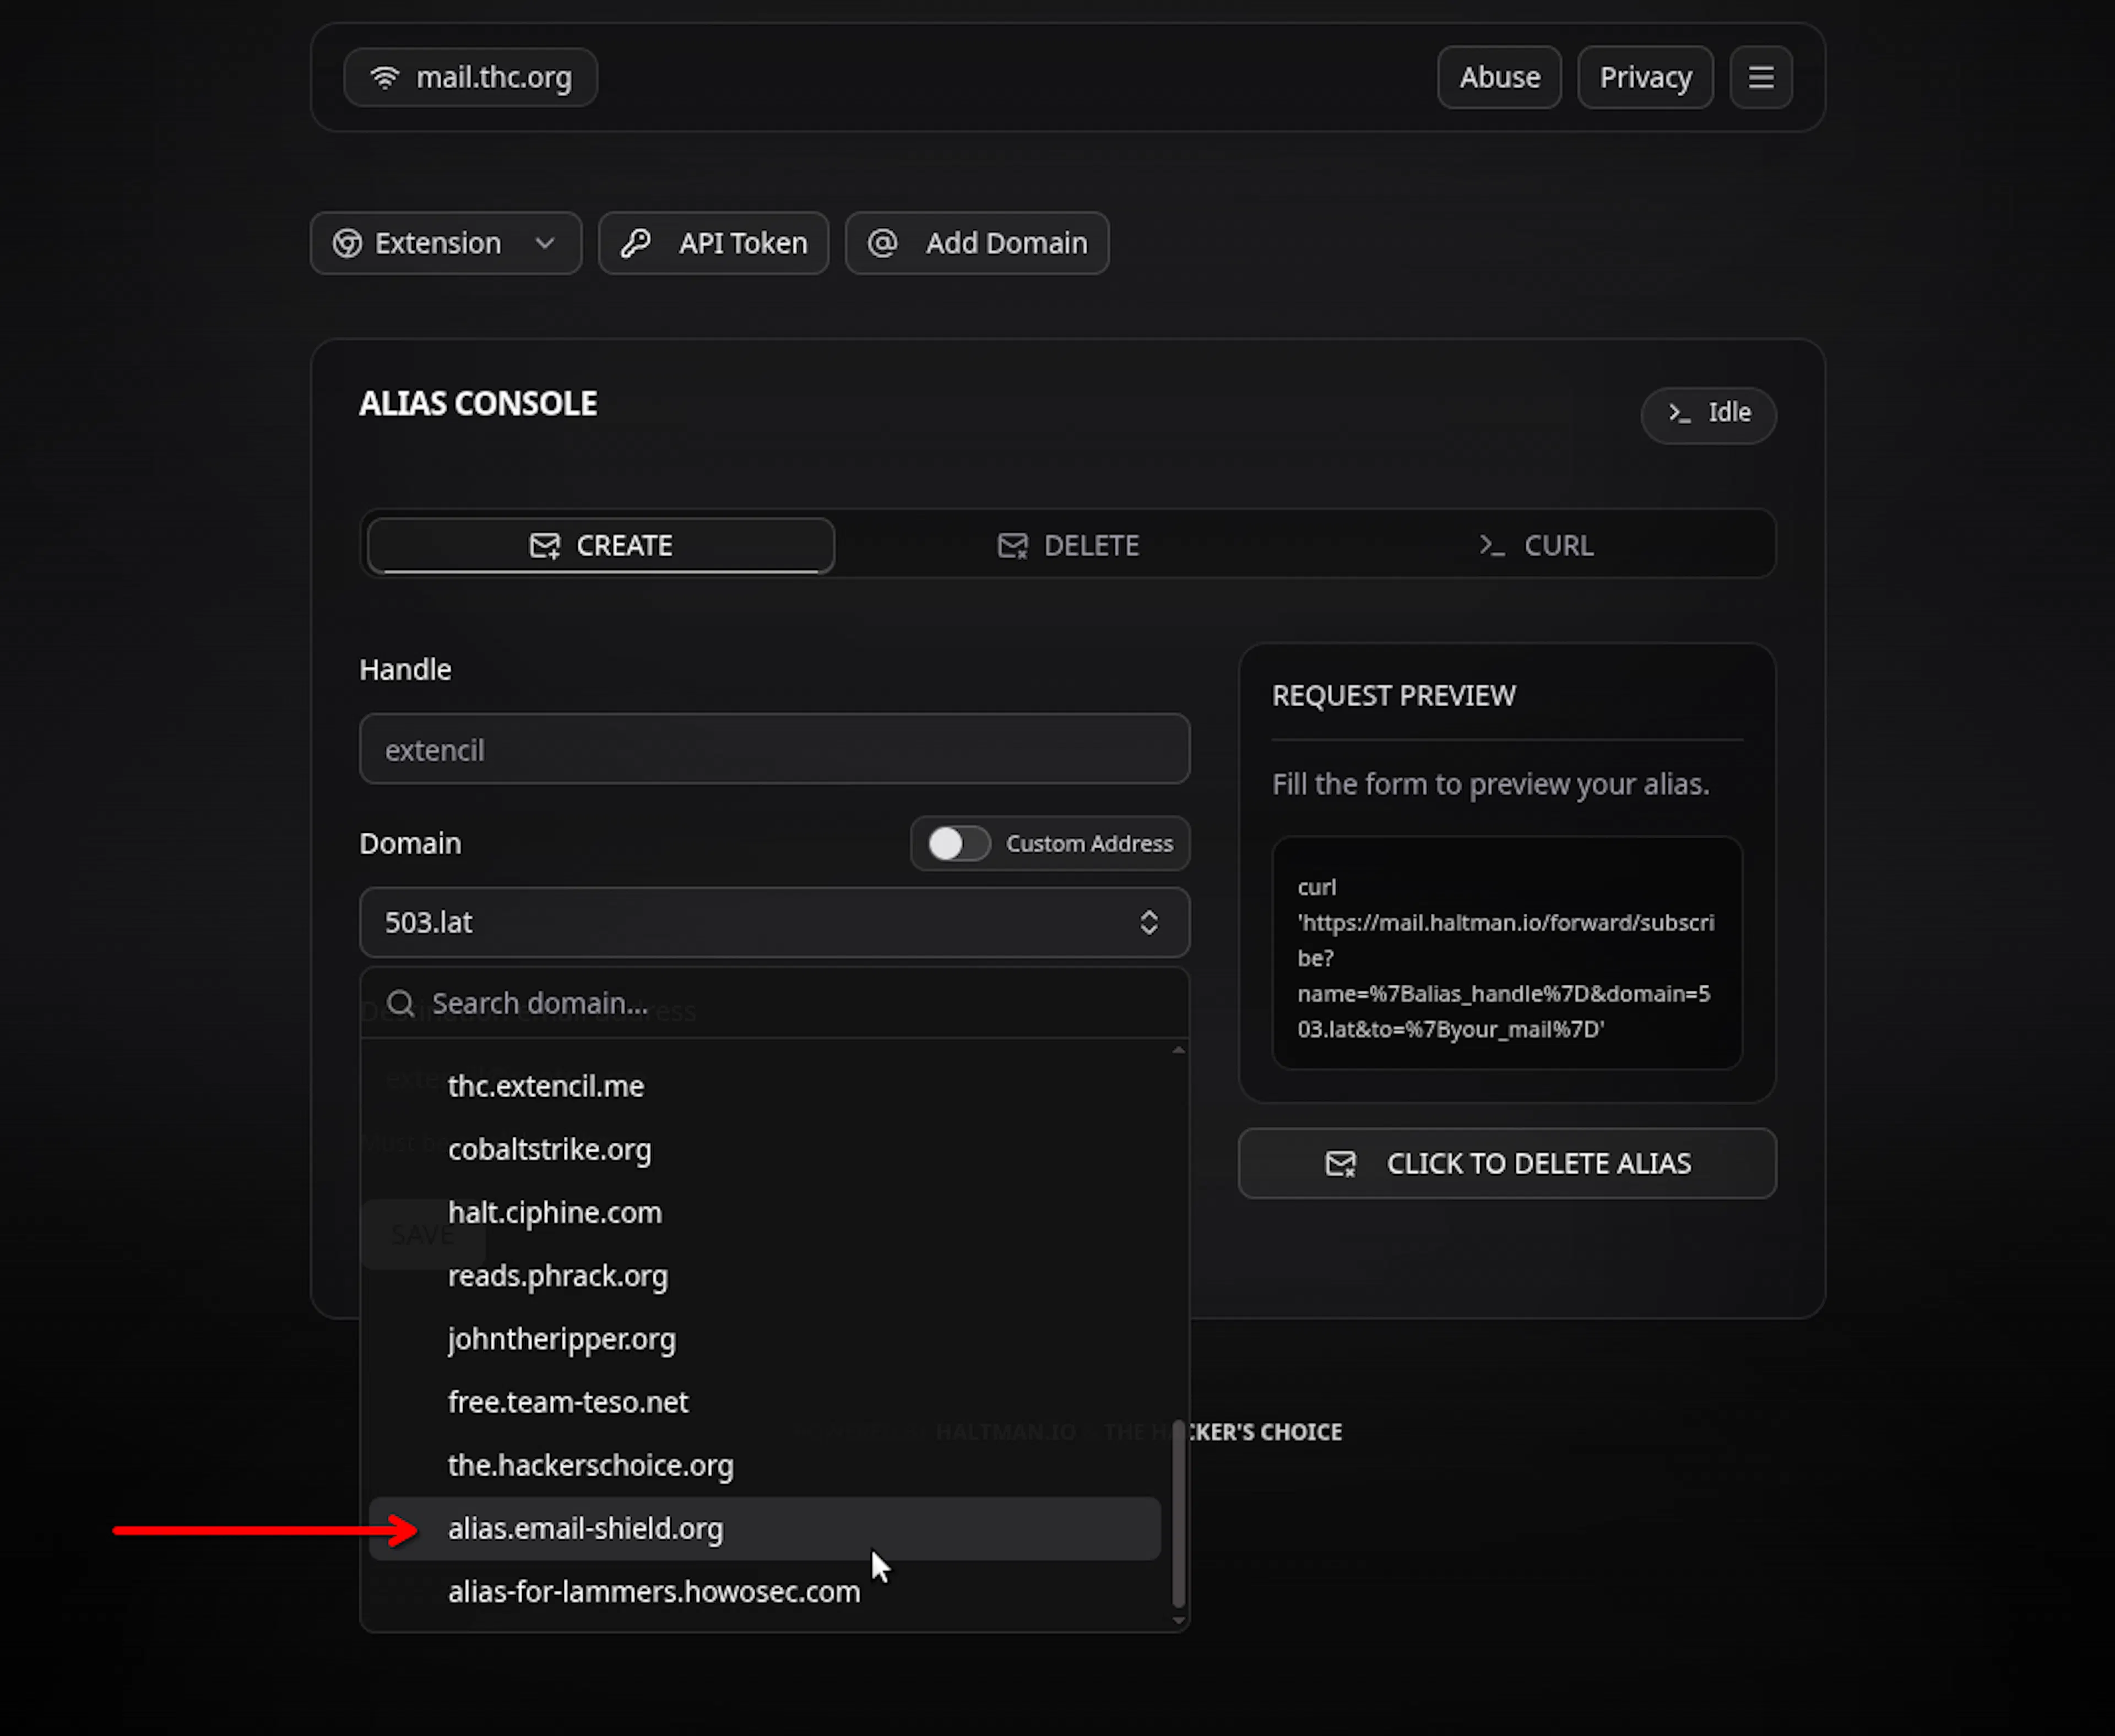Viewport: 2115px width, 1736px height.
Task: Click the wifi icon beside mail.thc.org
Action: tap(385, 77)
